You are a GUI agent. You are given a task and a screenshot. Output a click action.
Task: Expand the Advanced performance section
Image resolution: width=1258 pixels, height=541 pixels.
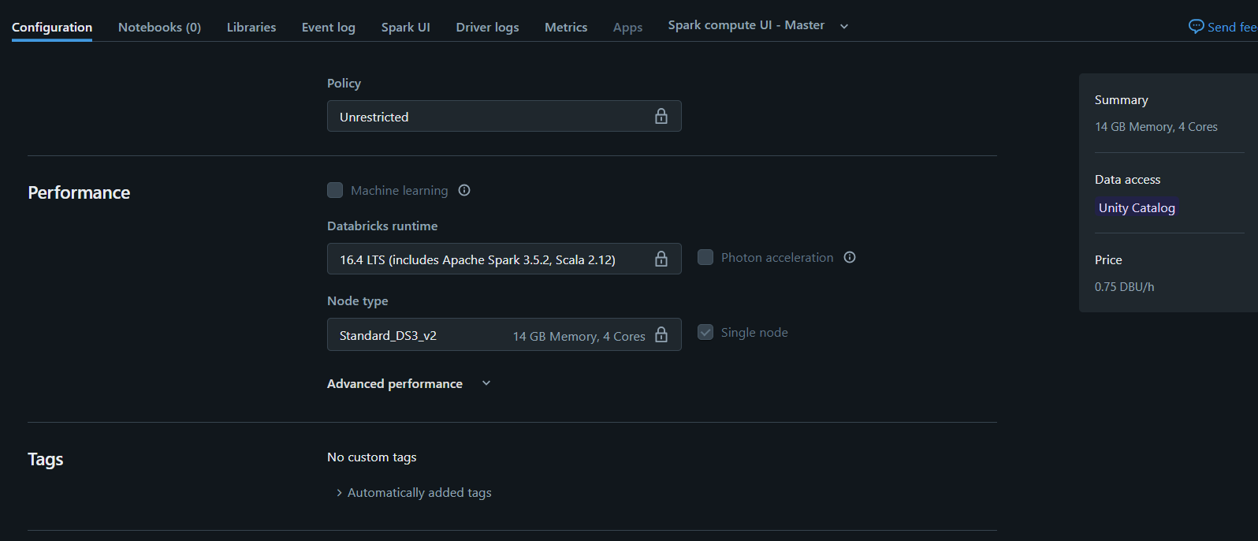coord(409,383)
